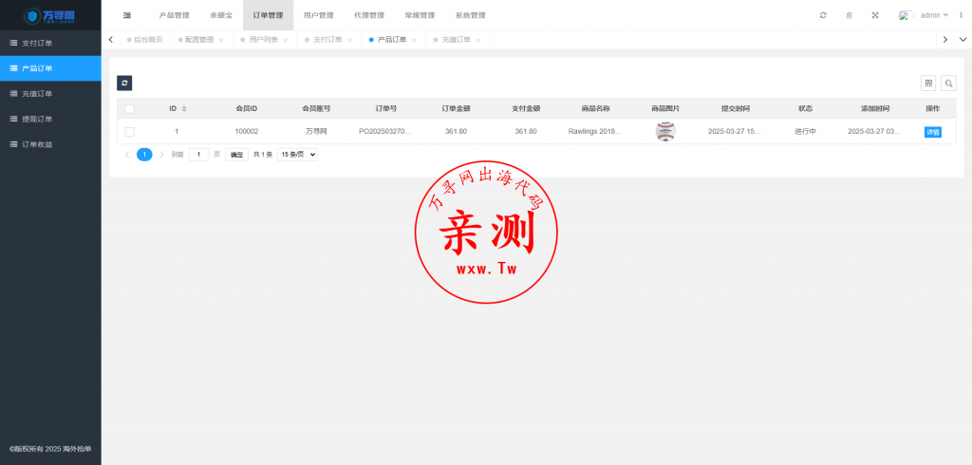Switch to the 后台首页 tab
Image resolution: width=972 pixels, height=465 pixels.
(x=144, y=40)
